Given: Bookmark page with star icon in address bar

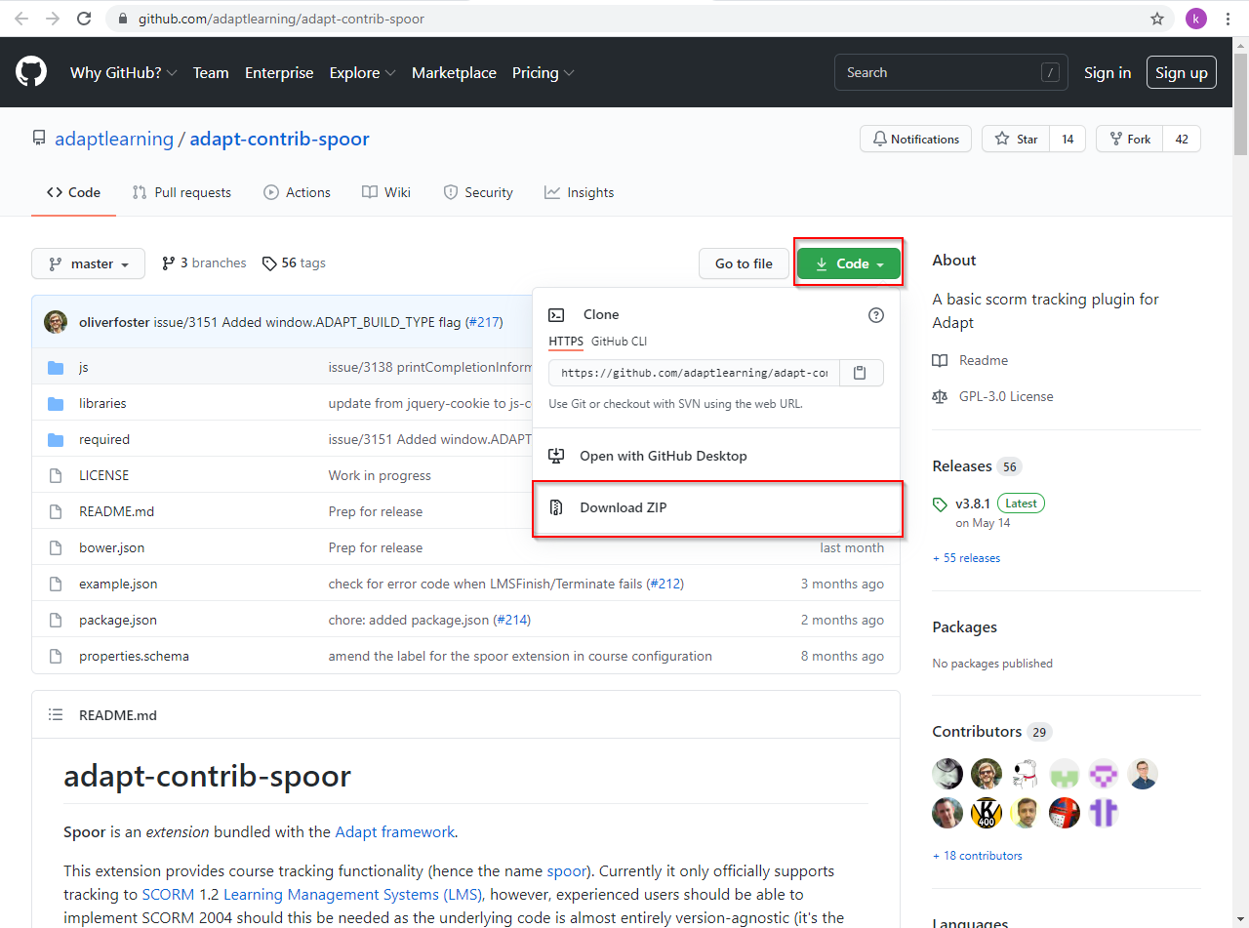Looking at the screenshot, I should pos(1157,19).
